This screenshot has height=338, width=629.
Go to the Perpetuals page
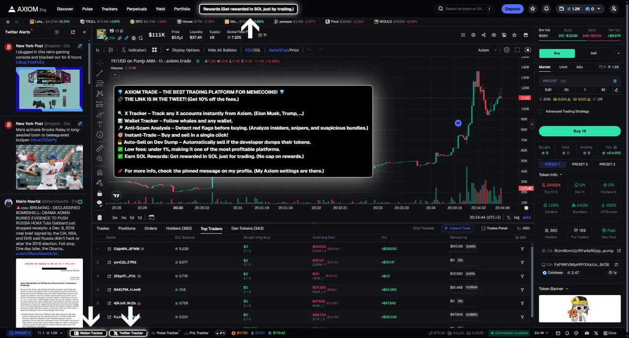pyautogui.click(x=137, y=9)
